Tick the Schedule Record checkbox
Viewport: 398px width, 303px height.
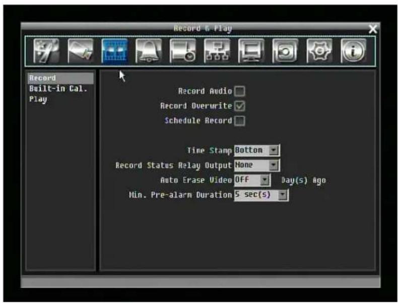pyautogui.click(x=240, y=120)
